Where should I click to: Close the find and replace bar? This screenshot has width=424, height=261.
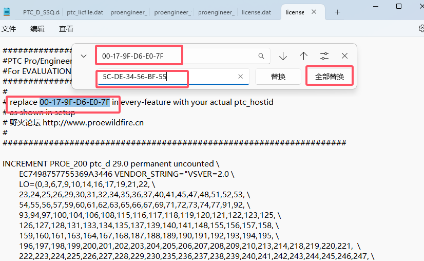(x=345, y=56)
